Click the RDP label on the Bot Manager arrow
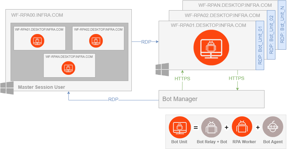Screen dimensions: 288x149 pos(113,100)
